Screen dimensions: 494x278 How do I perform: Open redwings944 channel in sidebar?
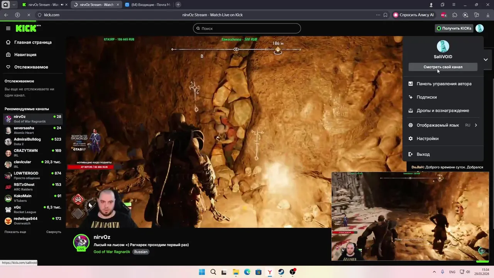pyautogui.click(x=33, y=220)
